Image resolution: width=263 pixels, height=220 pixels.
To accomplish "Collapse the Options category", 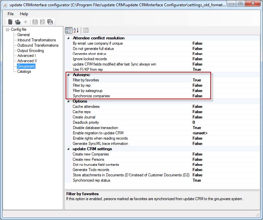I will coord(68,101).
